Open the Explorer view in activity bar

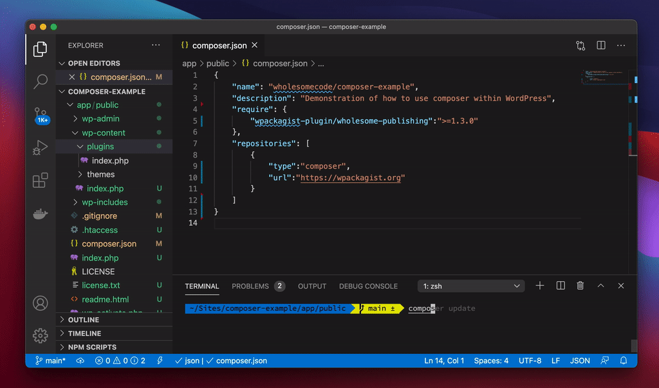tap(40, 49)
